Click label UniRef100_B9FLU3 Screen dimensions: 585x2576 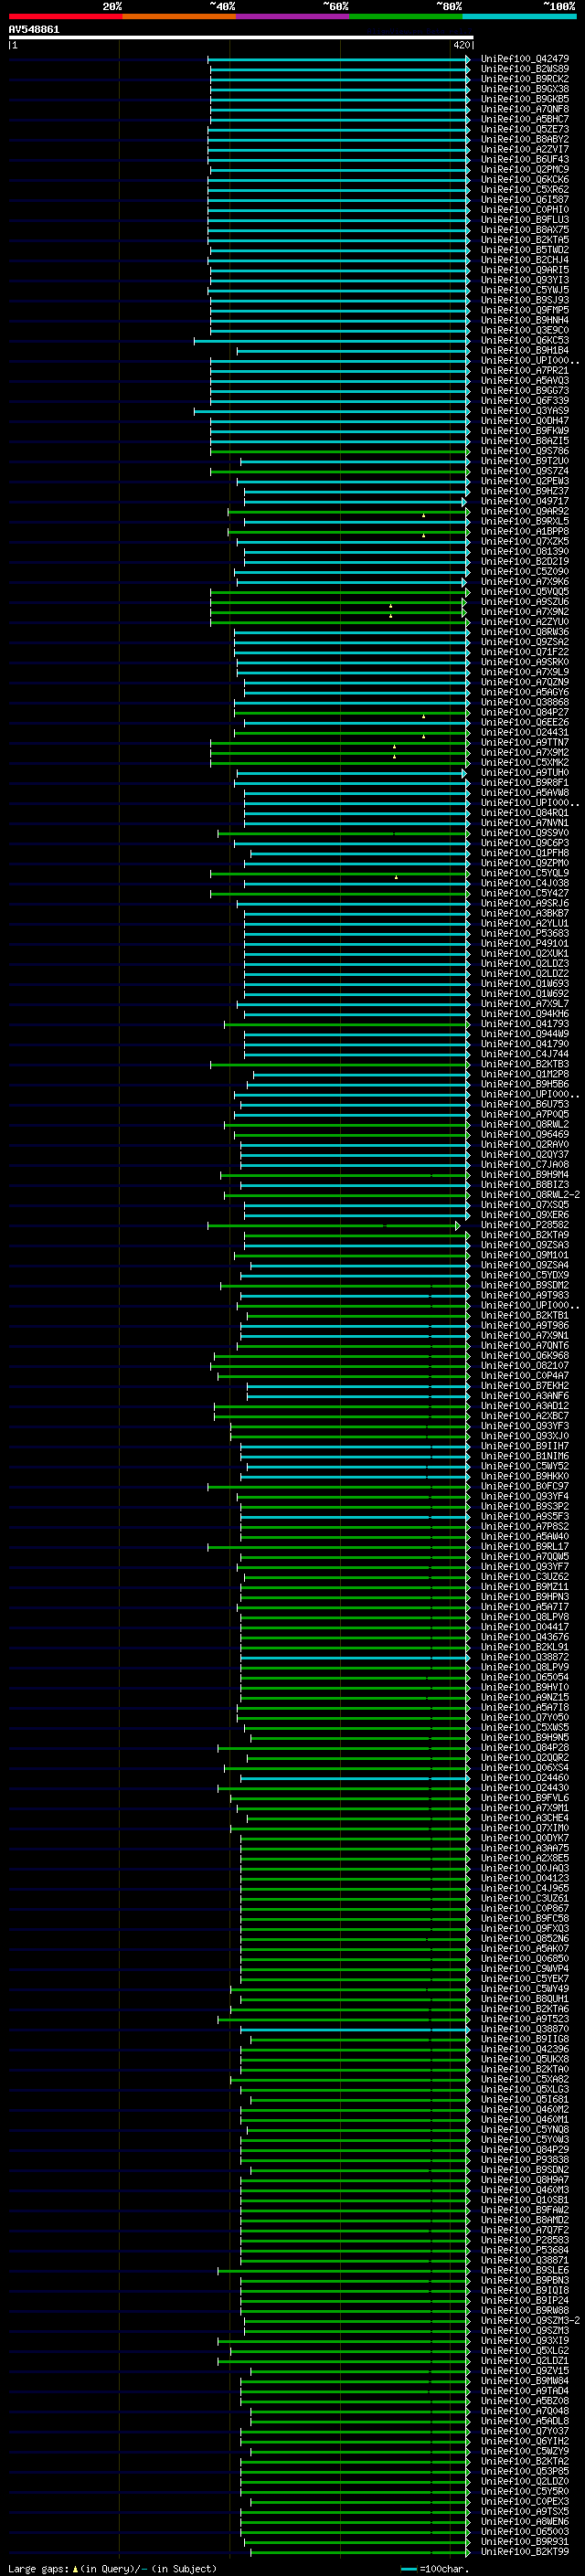(x=524, y=220)
